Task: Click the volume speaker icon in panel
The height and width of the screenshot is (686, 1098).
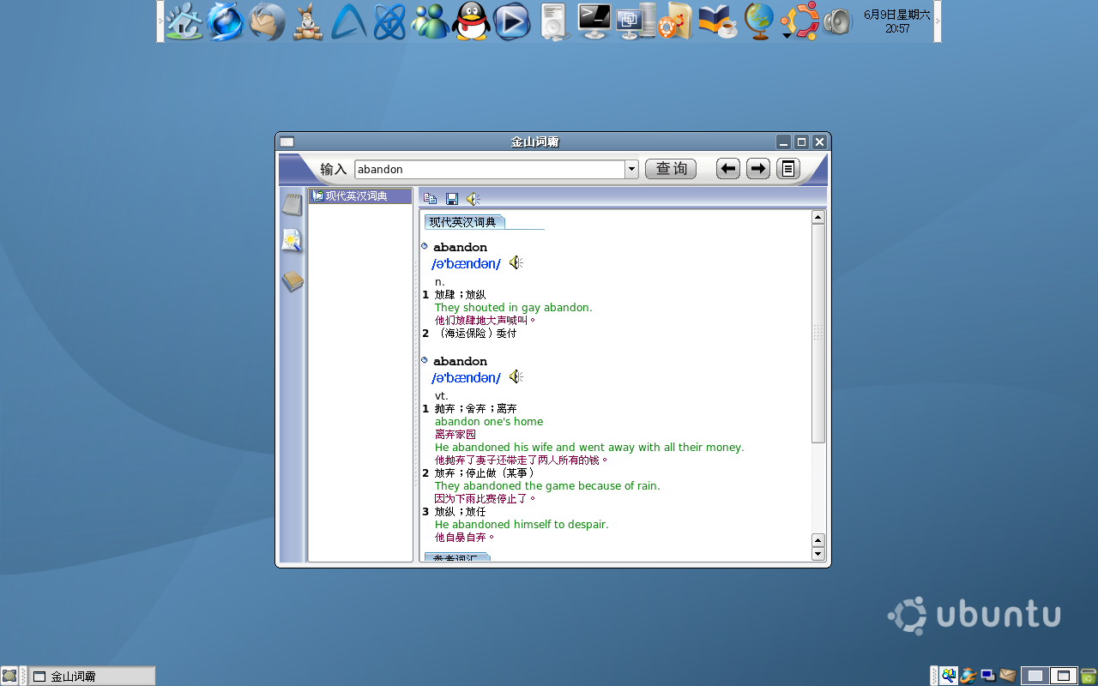Action: (837, 21)
